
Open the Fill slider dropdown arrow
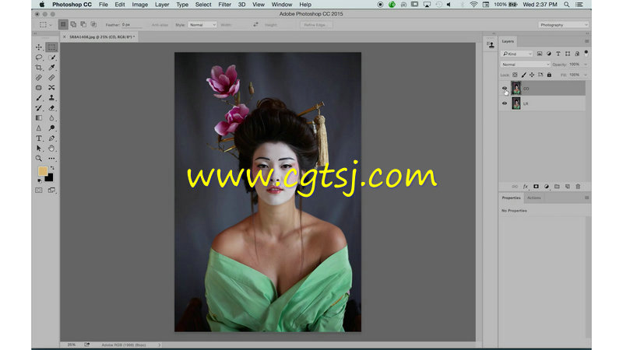point(586,75)
